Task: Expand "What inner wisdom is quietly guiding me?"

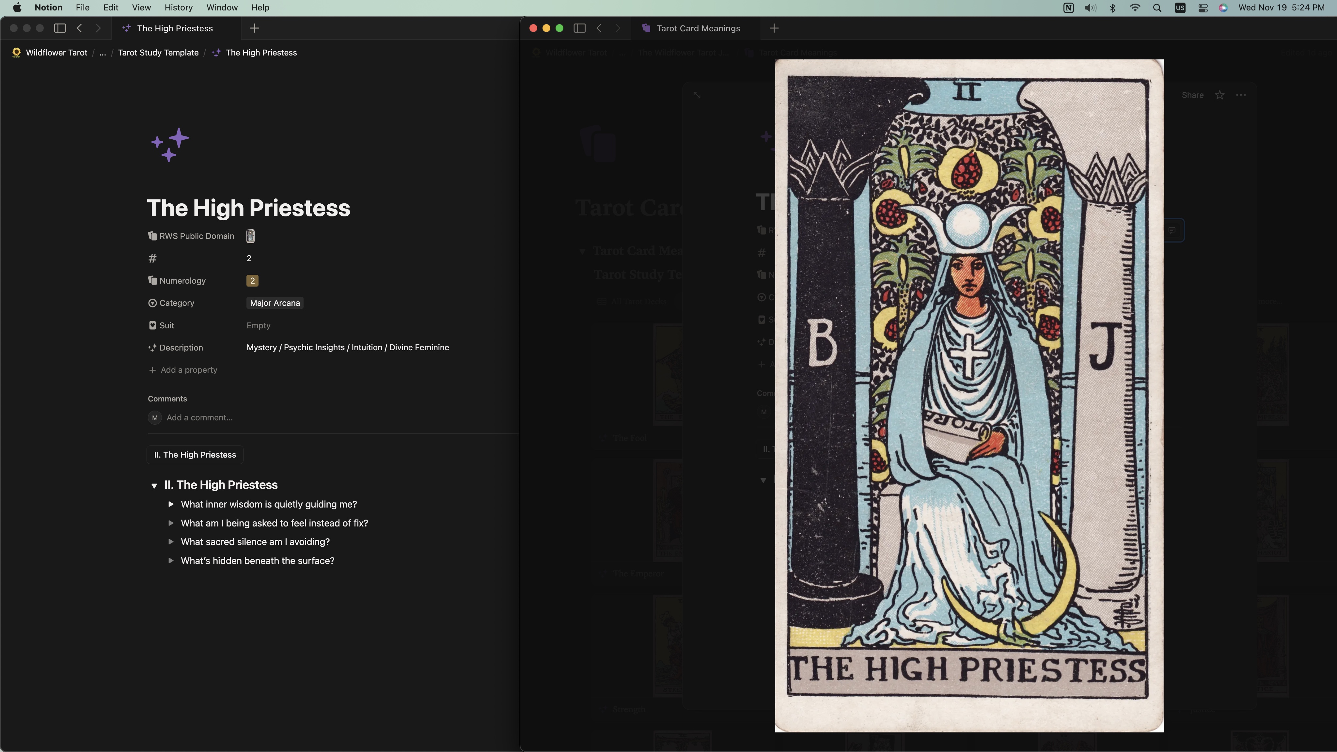Action: click(x=171, y=505)
